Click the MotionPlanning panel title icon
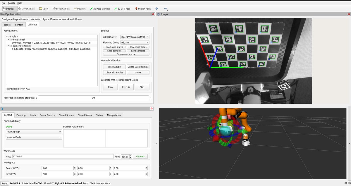 (3, 108)
